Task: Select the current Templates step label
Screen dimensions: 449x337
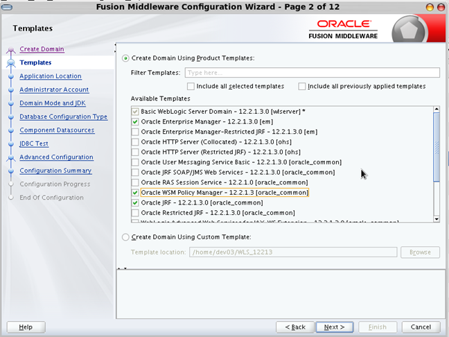Action: point(35,62)
